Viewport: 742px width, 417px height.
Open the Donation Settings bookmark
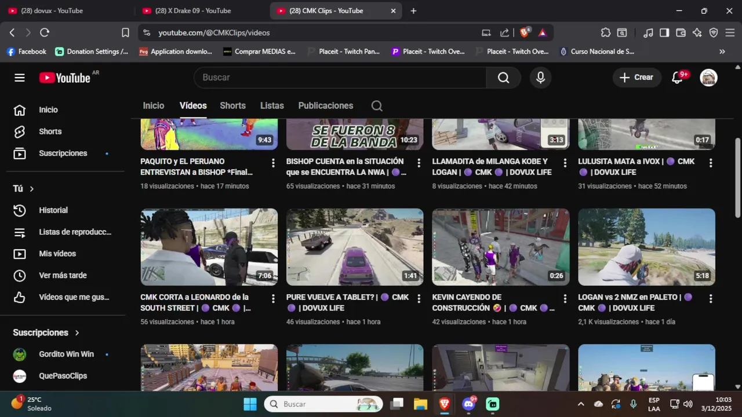[x=92, y=52]
